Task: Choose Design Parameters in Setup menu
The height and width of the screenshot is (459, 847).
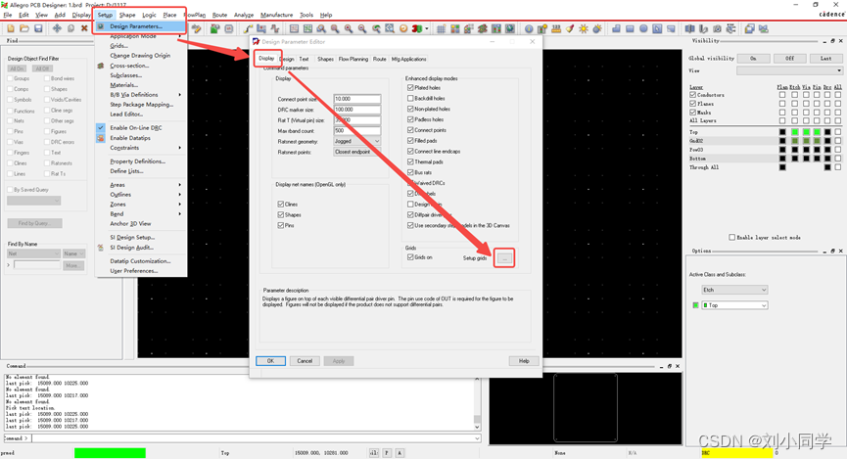Action: click(x=135, y=26)
